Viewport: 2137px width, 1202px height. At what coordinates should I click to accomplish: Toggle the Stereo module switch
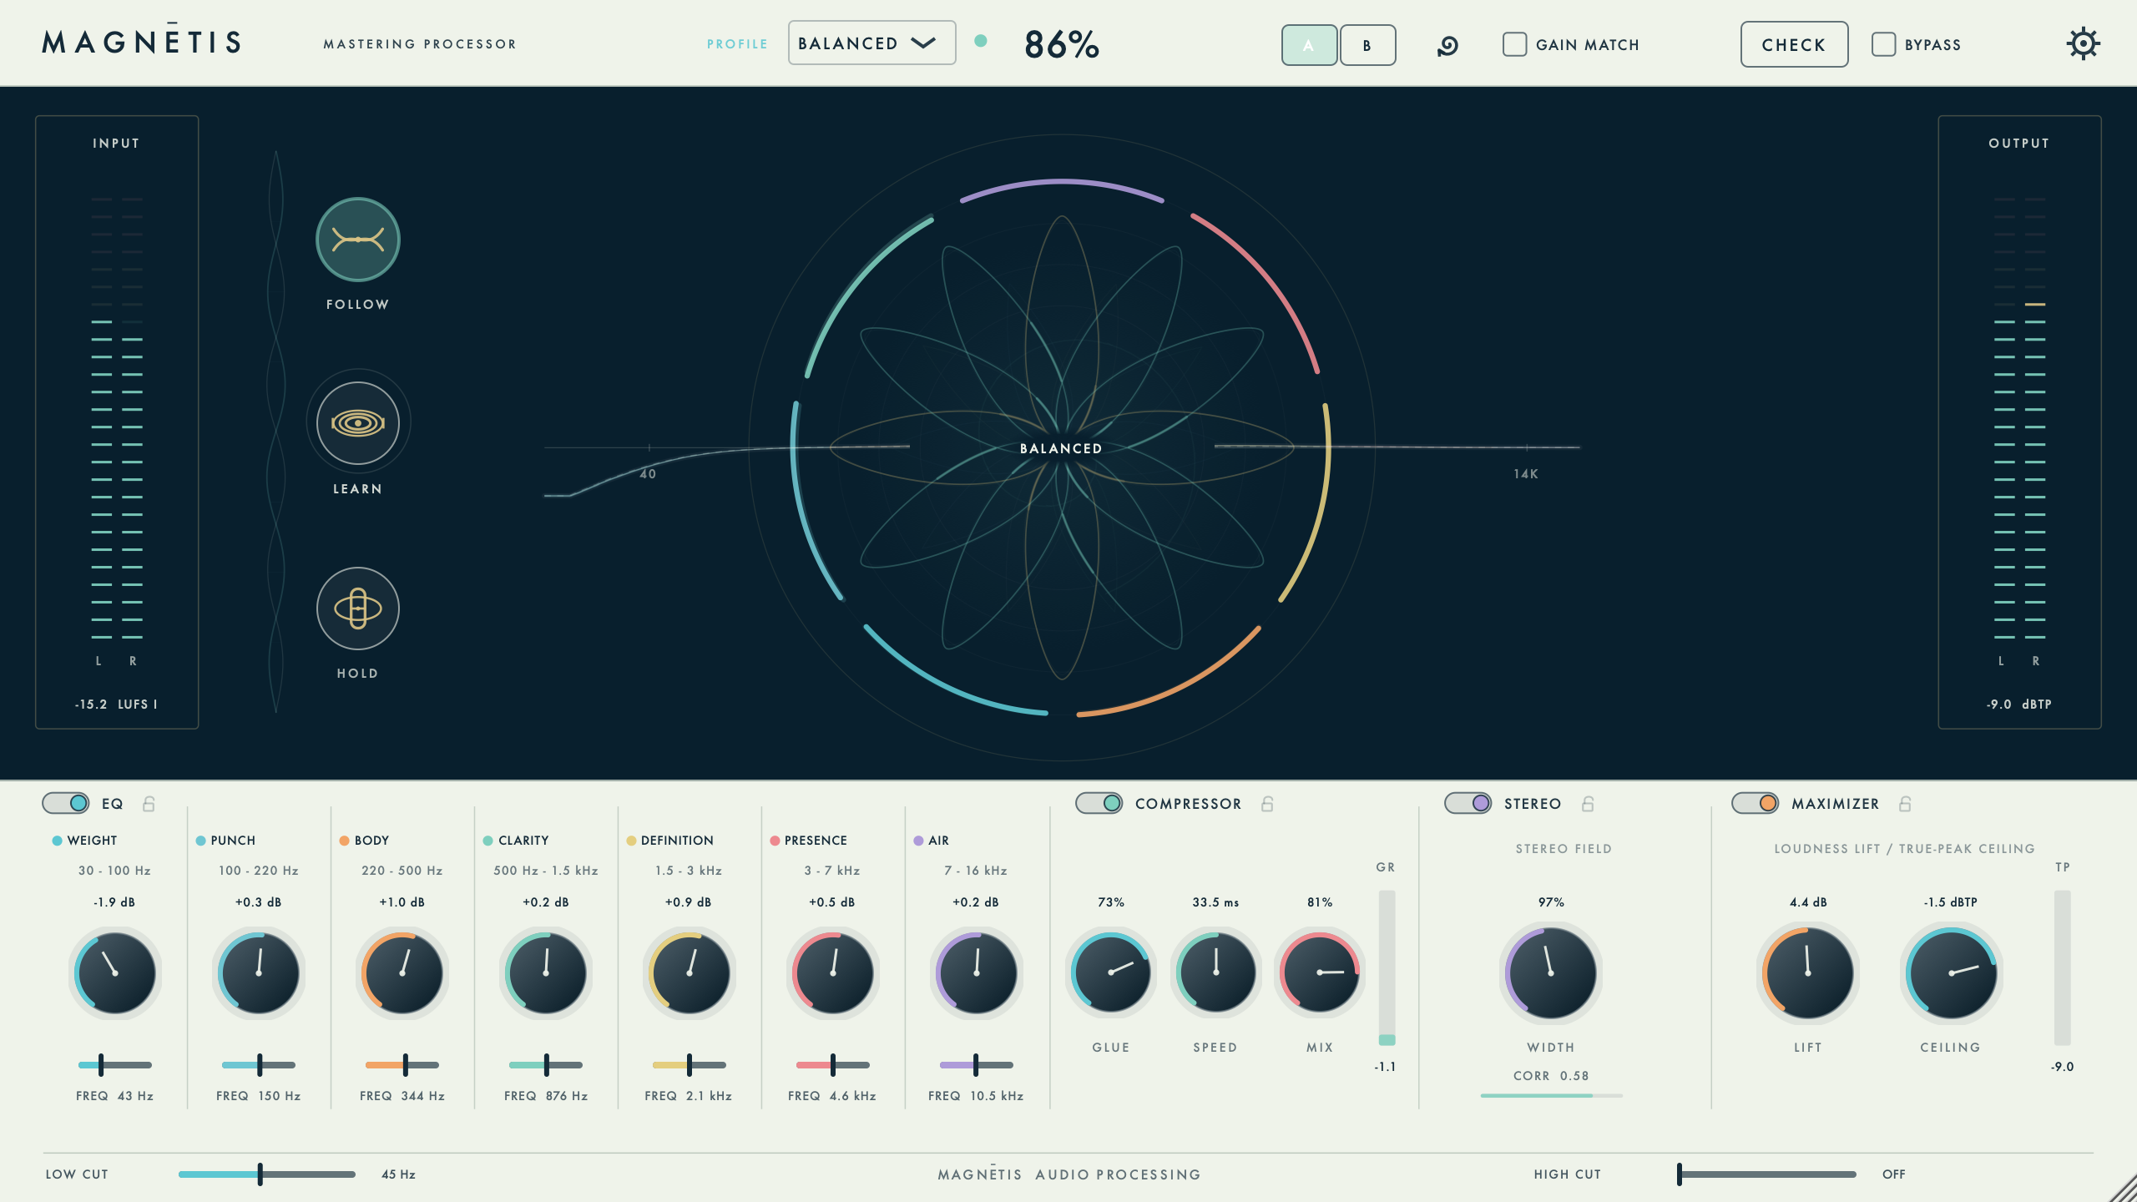click(x=1468, y=803)
